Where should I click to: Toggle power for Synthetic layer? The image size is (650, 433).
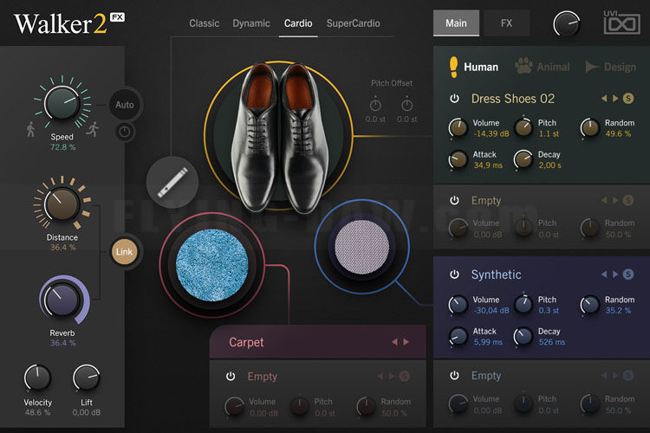click(x=454, y=275)
